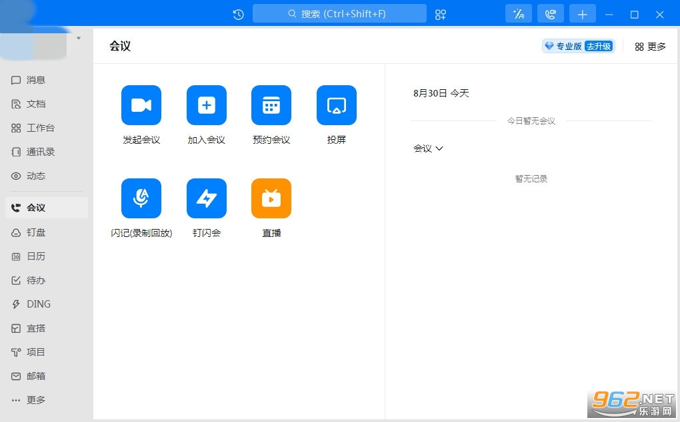The image size is (680, 422).
Task: Open the AI assistant icon in title bar
Action: pos(519,14)
